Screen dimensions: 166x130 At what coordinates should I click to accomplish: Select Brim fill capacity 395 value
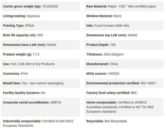pyautogui.click(x=40, y=35)
